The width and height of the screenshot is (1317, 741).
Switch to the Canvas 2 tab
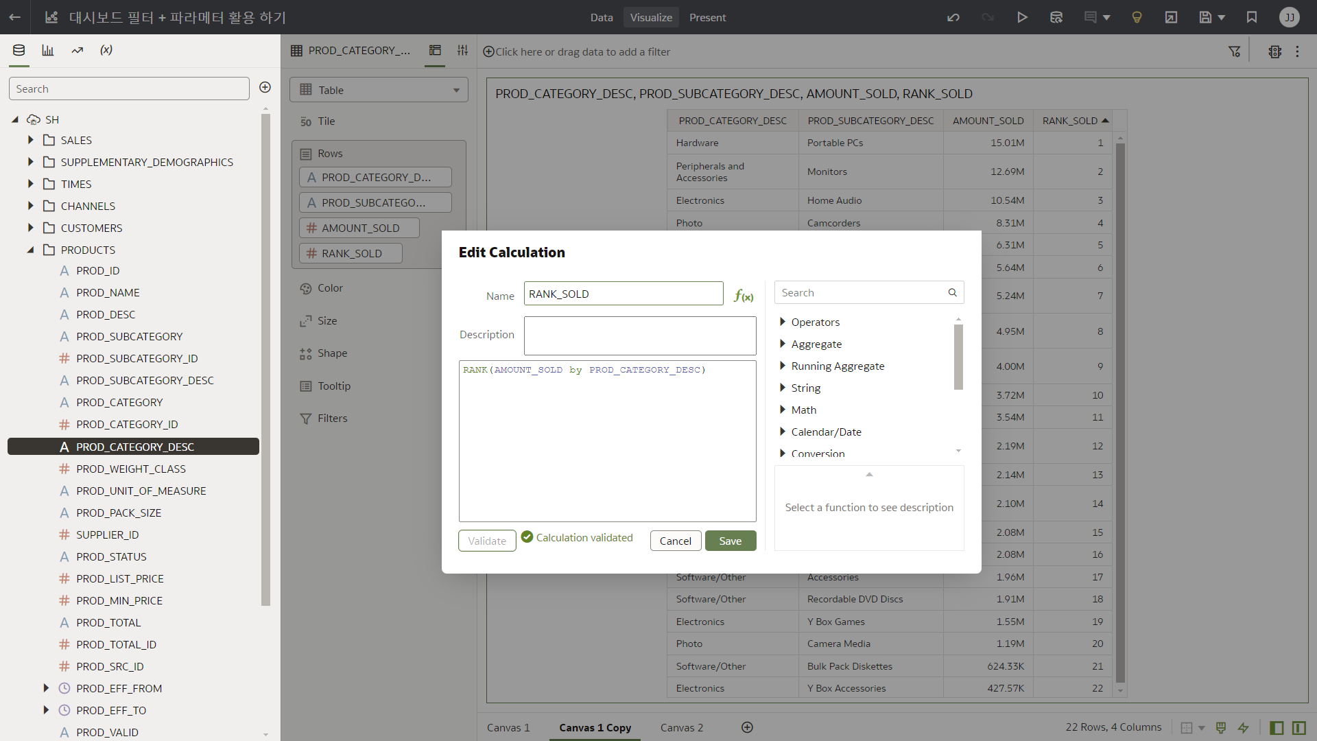tap(681, 727)
